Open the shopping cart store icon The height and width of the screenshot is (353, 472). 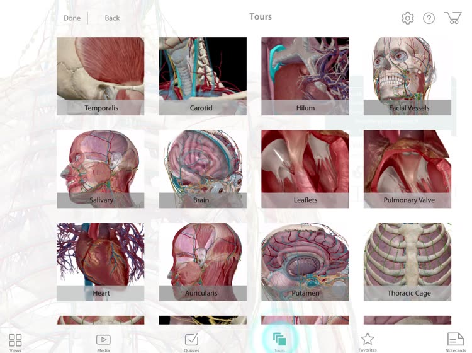click(x=452, y=18)
